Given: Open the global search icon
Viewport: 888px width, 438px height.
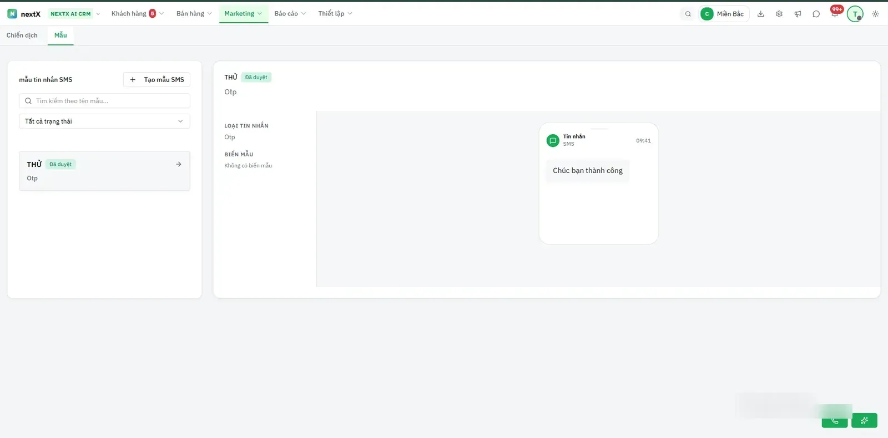Looking at the screenshot, I should pos(688,14).
